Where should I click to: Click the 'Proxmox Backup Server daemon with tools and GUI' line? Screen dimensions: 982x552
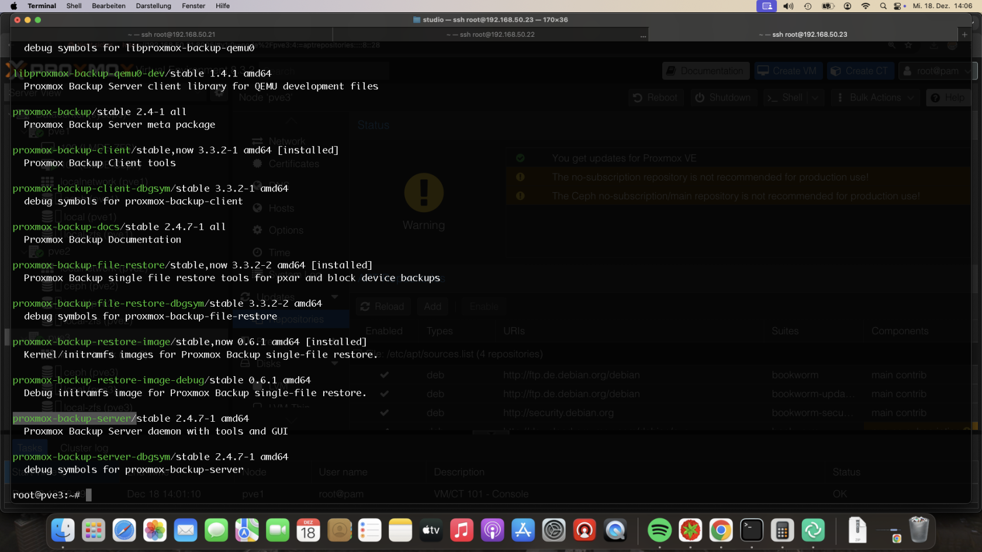[x=155, y=431]
